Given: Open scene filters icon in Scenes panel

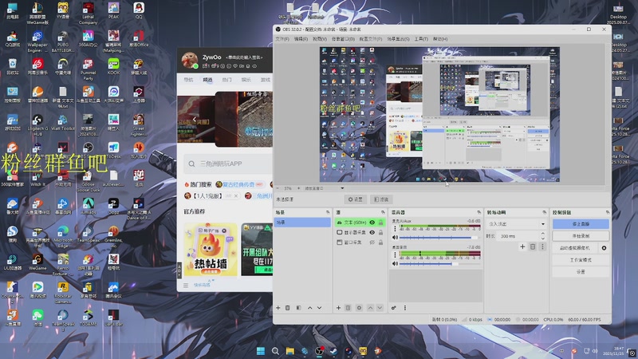Looking at the screenshot, I should pyautogui.click(x=298, y=308).
